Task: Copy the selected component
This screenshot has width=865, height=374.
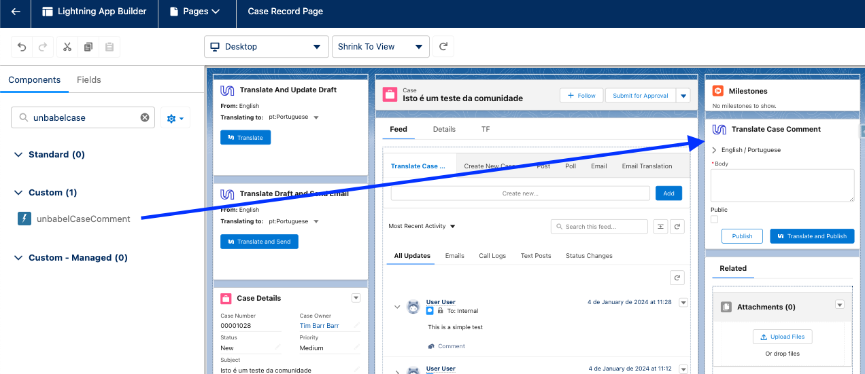Action: (88, 47)
